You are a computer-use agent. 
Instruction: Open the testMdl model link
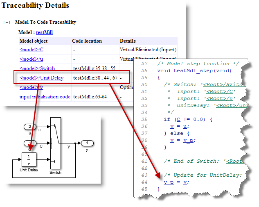point(44,32)
